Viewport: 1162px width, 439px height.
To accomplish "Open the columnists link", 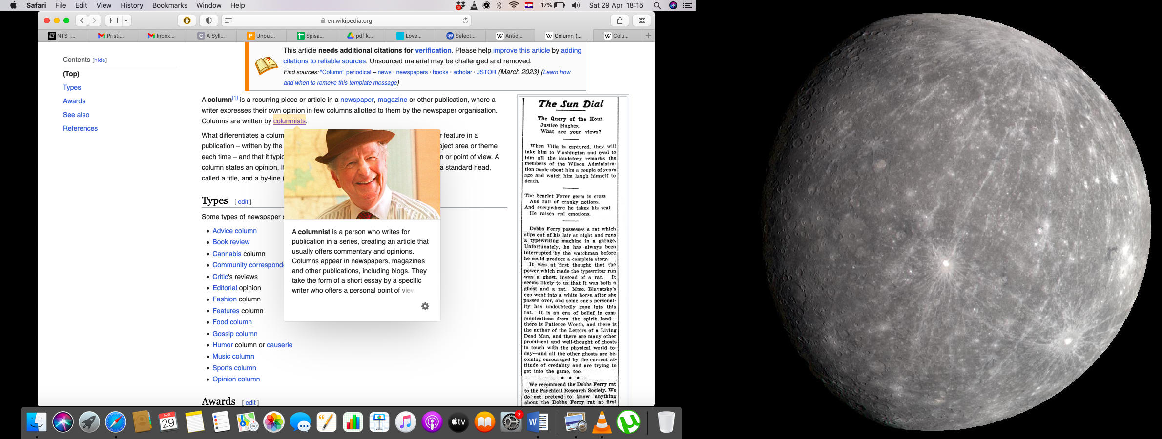I will click(289, 121).
